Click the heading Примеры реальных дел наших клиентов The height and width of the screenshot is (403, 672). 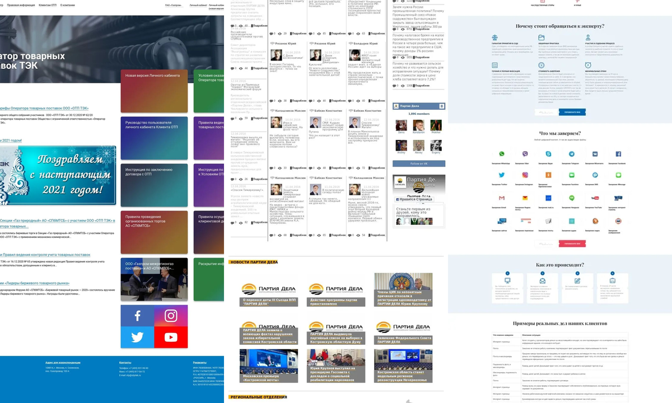point(560,324)
